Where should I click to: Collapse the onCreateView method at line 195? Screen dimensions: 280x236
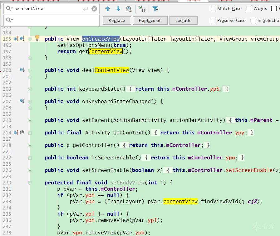(x=30, y=39)
